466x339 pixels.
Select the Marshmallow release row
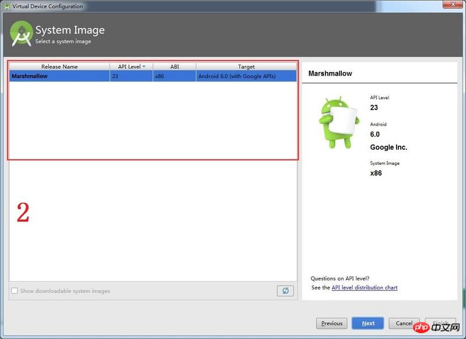point(153,76)
